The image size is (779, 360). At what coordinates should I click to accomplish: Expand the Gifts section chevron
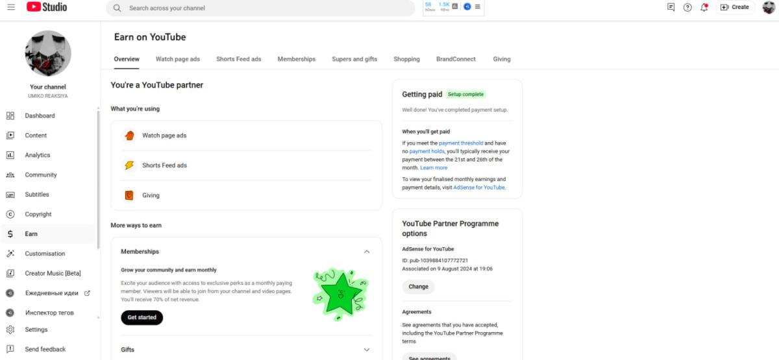[x=367, y=350]
